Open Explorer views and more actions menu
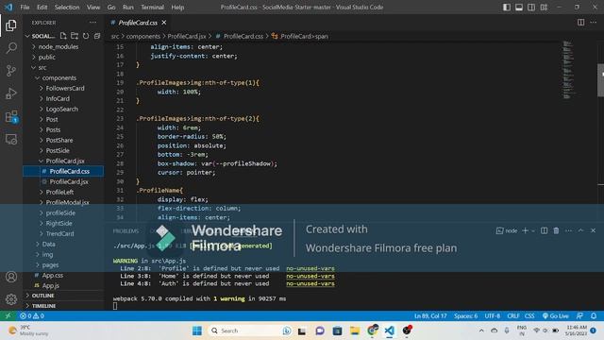The image size is (604, 340). coord(92,23)
